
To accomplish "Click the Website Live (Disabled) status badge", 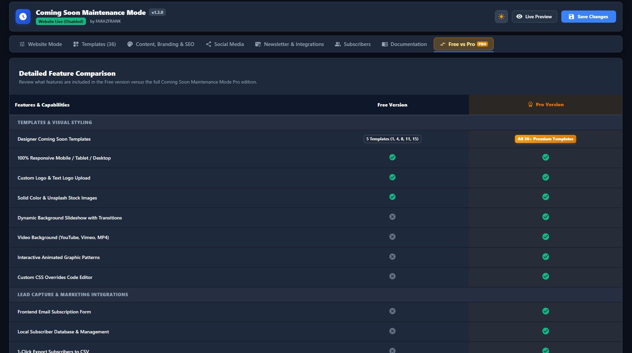I will click(x=61, y=21).
